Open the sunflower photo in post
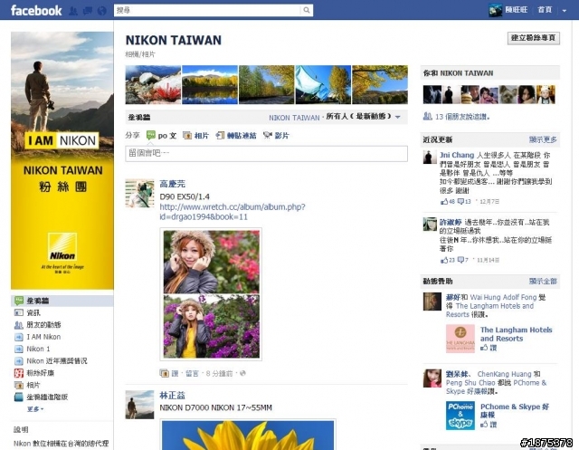This screenshot has width=579, height=450. point(248,435)
